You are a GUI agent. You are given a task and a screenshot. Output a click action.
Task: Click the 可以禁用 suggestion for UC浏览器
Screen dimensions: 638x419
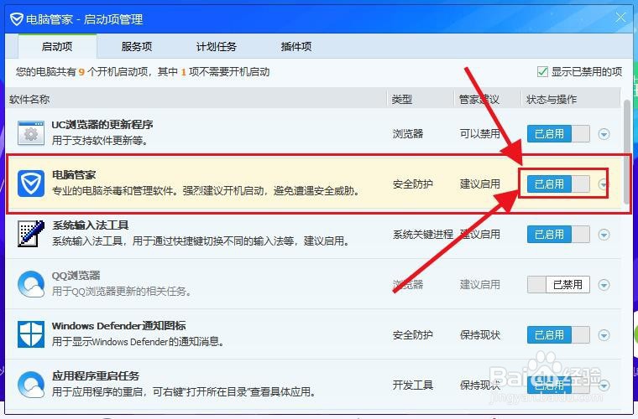(x=480, y=133)
